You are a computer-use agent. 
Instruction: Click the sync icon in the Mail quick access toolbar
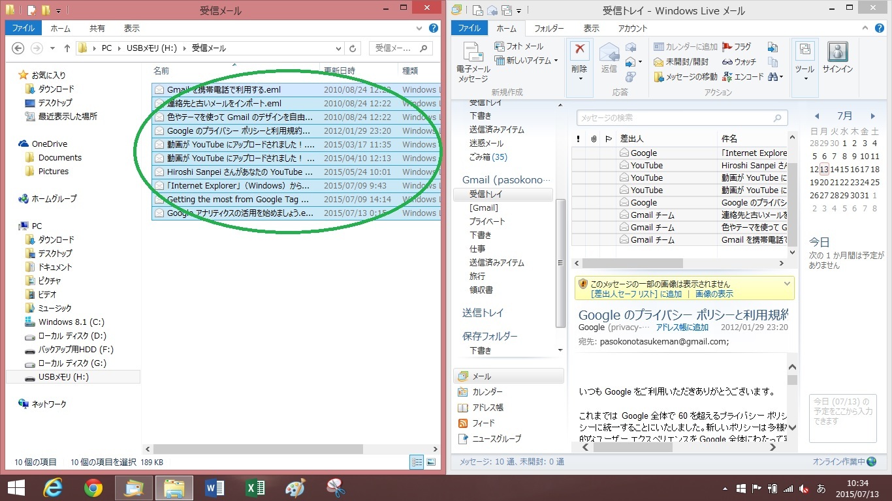click(x=506, y=10)
